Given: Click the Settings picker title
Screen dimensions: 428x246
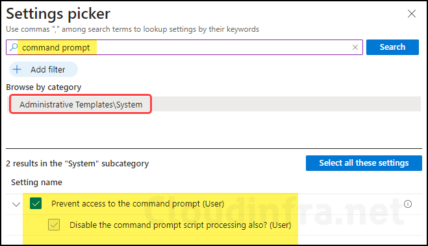Looking at the screenshot, I should tap(58, 14).
